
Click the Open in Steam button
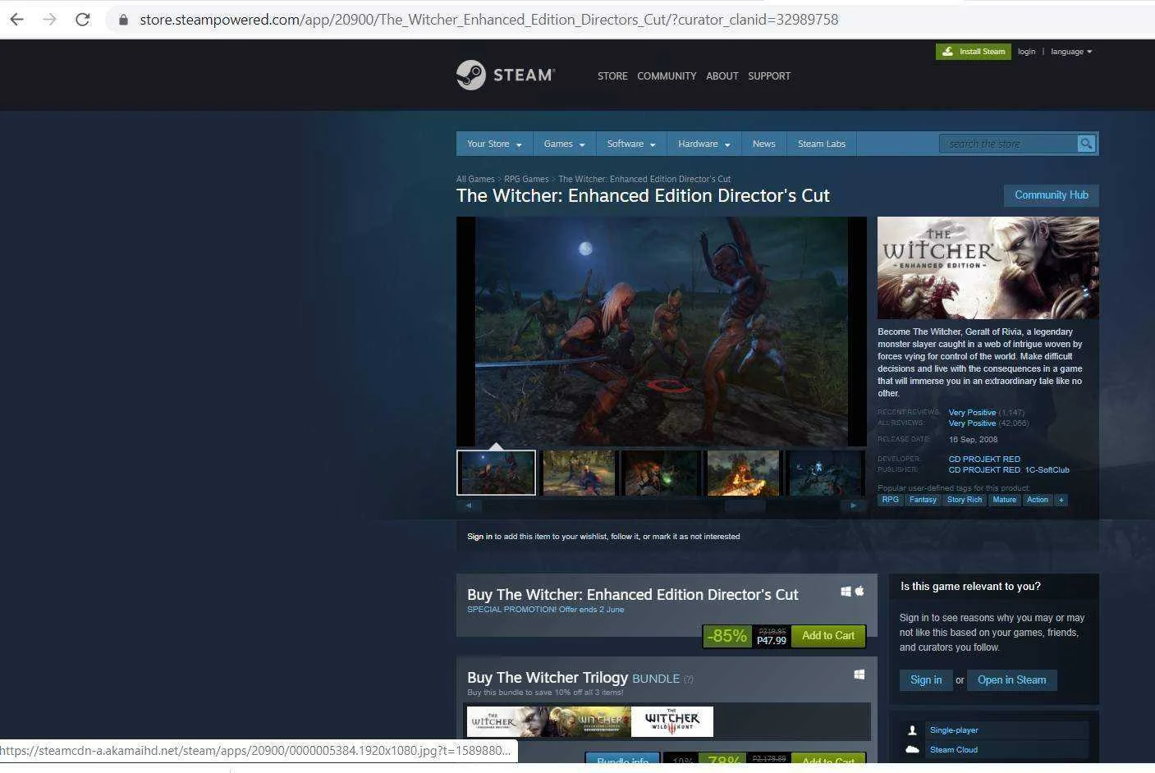point(1011,680)
